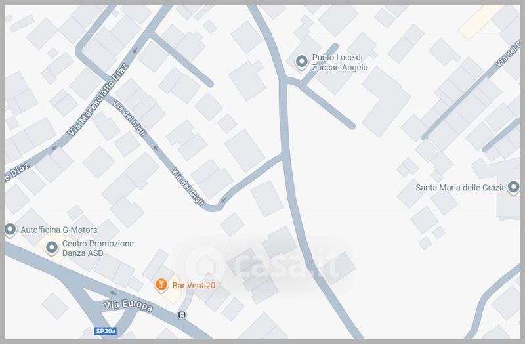Click the Santa Maria delle Grazie text label
Image resolution: width=525 pixels, height=344 pixels.
pos(461,188)
